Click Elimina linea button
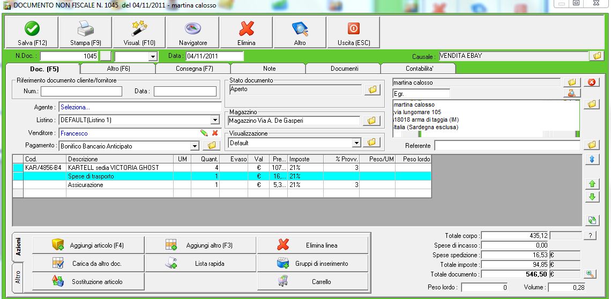611x299 pixels. [x=313, y=245]
